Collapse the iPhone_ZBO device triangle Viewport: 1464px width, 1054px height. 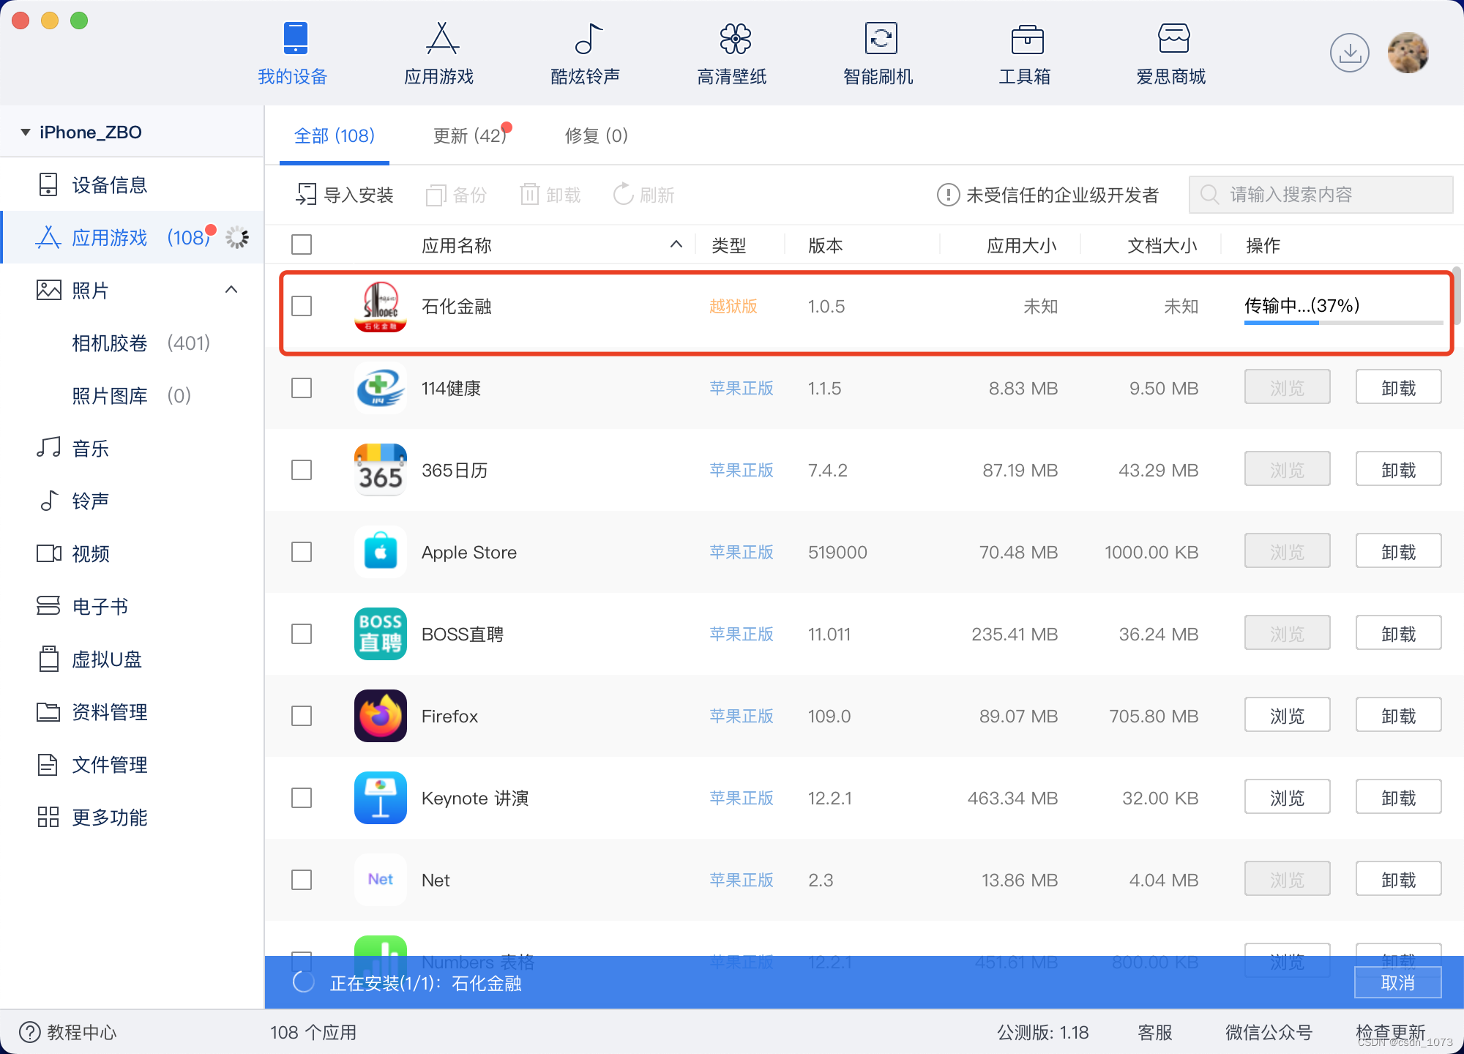[25, 132]
